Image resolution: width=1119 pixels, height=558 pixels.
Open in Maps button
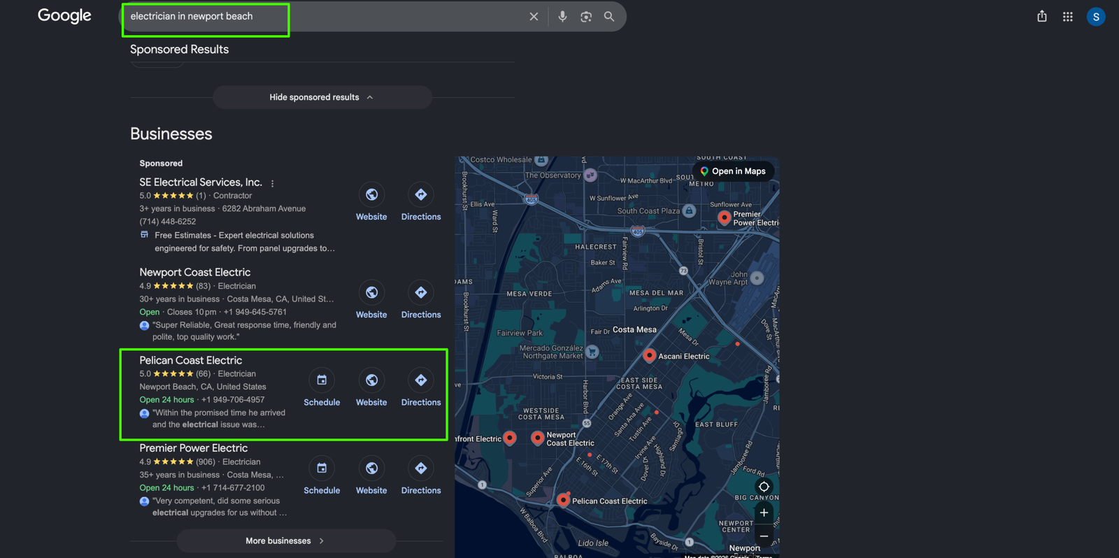[734, 171]
